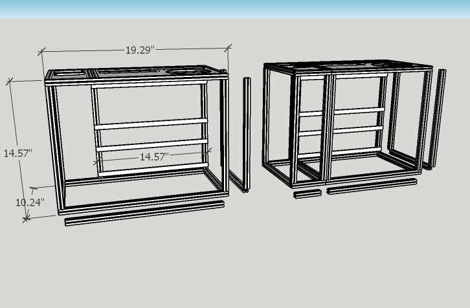
Task: Select detached vertical bar beside the right frame
Action: click(x=438, y=118)
